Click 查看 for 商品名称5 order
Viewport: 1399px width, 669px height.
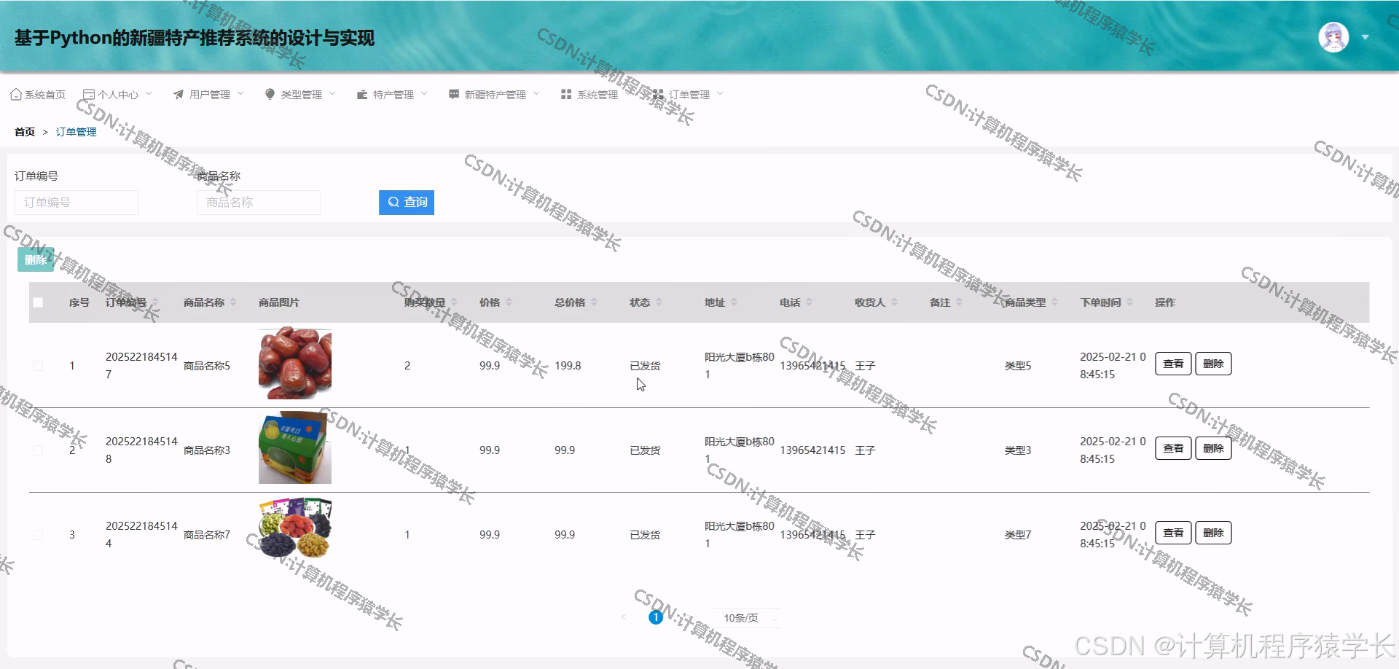[1173, 364]
